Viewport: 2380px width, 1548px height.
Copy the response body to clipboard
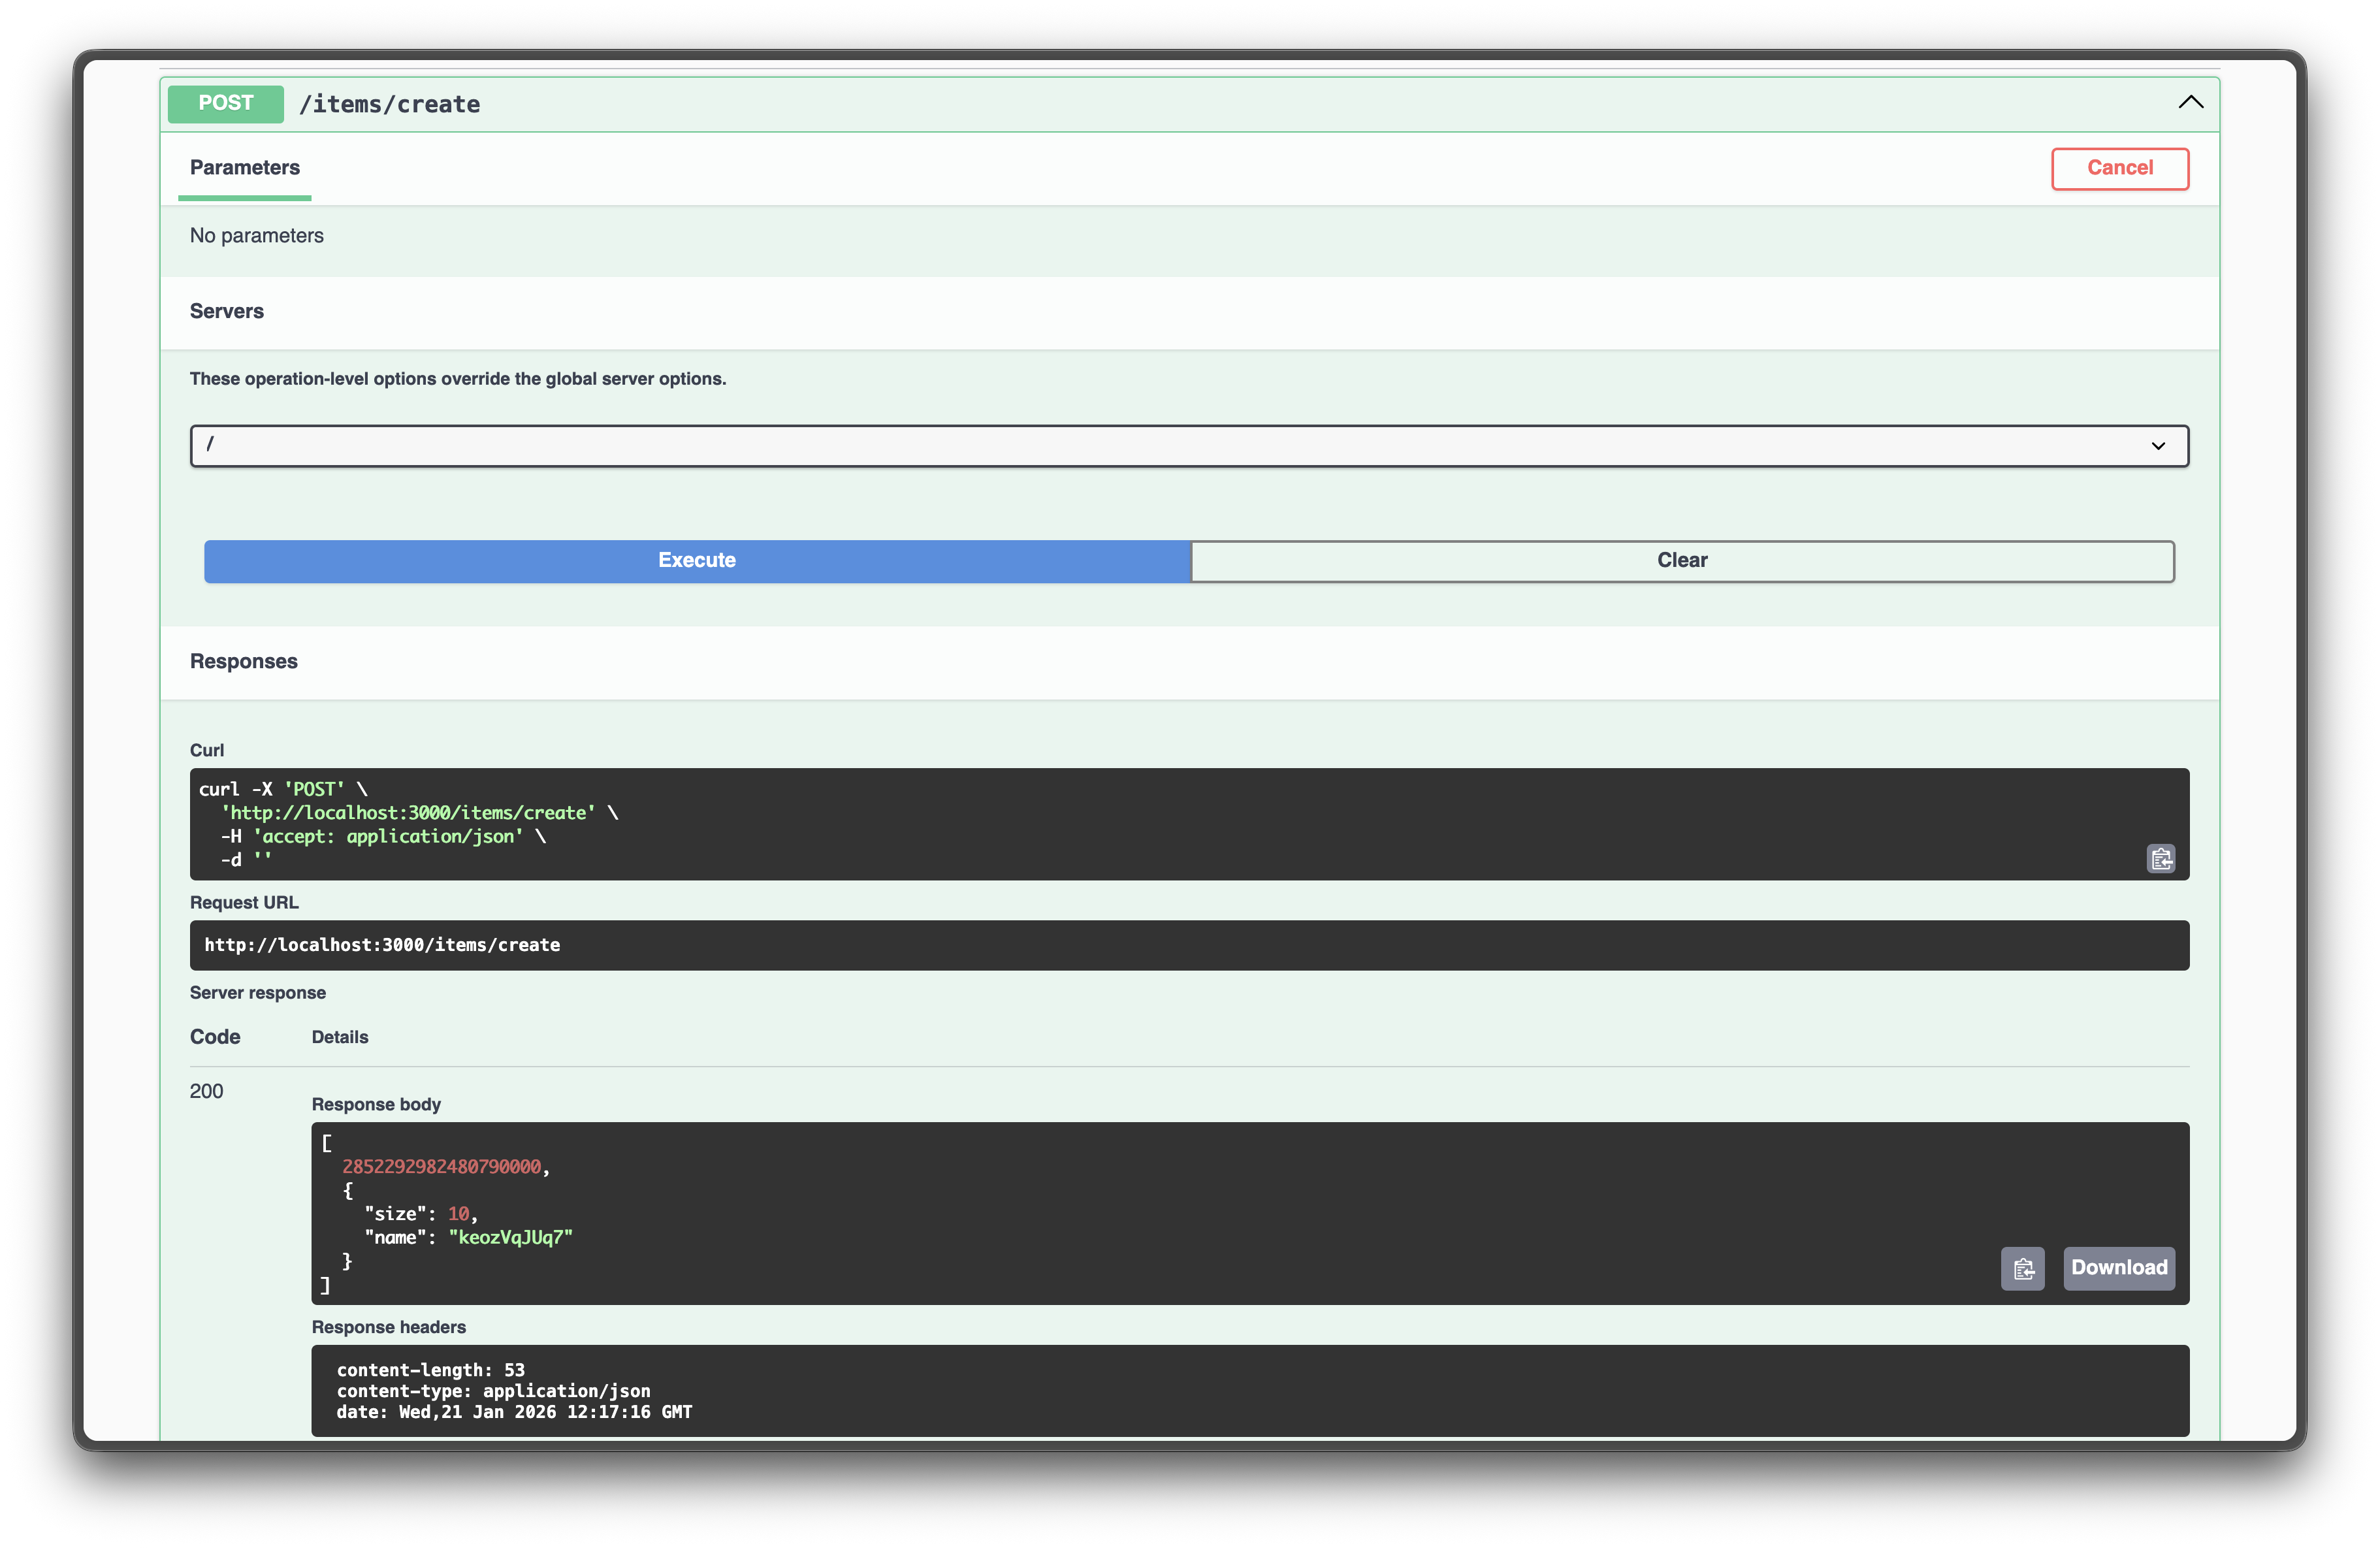pyautogui.click(x=2023, y=1268)
